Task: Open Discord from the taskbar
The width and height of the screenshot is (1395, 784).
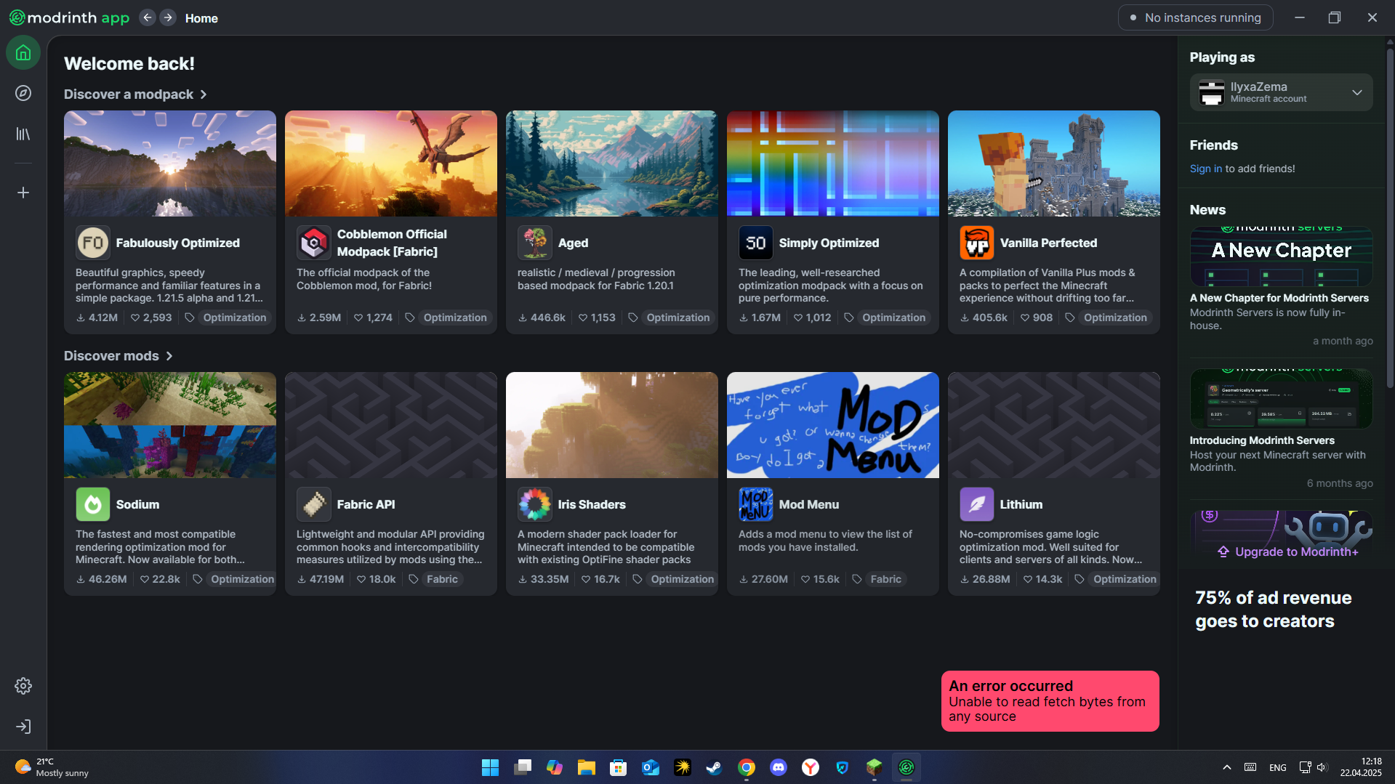Action: [x=779, y=767]
